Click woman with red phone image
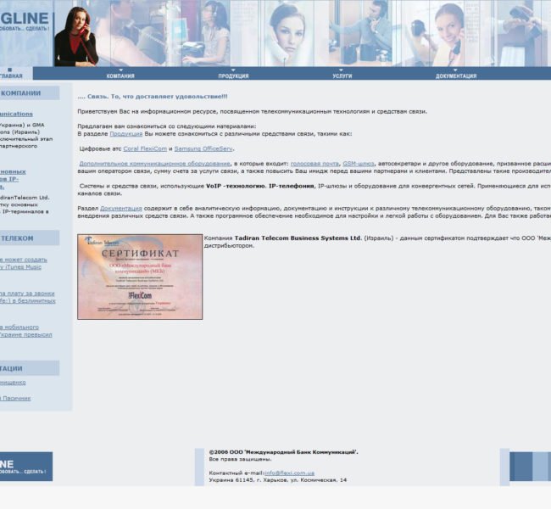Screen dimensions: 551x509 pyautogui.click(x=76, y=36)
